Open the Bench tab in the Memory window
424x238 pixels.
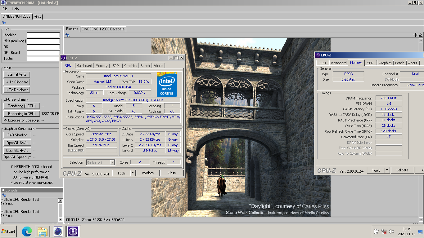point(400,63)
